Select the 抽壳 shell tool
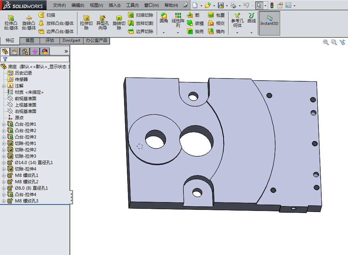This screenshot has width=348, height=255. (195, 32)
